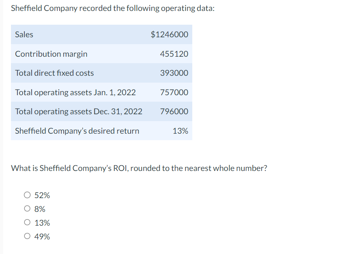Click the Sheffield Company's desired return row

[101, 131]
